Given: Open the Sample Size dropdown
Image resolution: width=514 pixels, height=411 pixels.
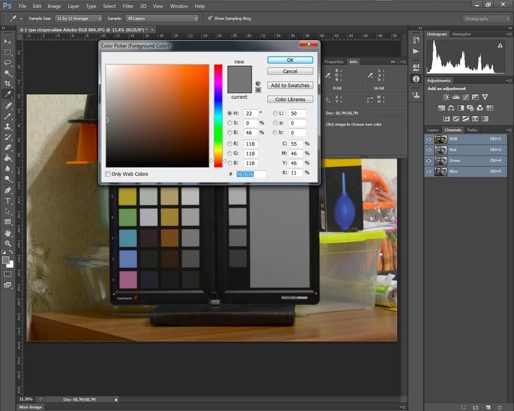Looking at the screenshot, I should (78, 19).
